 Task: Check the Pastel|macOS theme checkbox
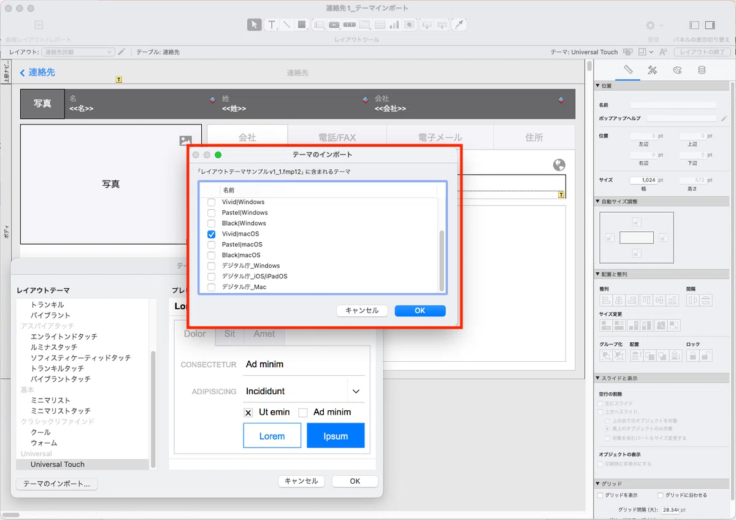[212, 245]
